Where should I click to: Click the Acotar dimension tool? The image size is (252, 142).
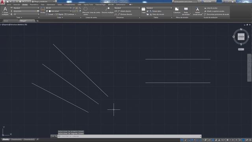pyautogui.click(x=43, y=10)
